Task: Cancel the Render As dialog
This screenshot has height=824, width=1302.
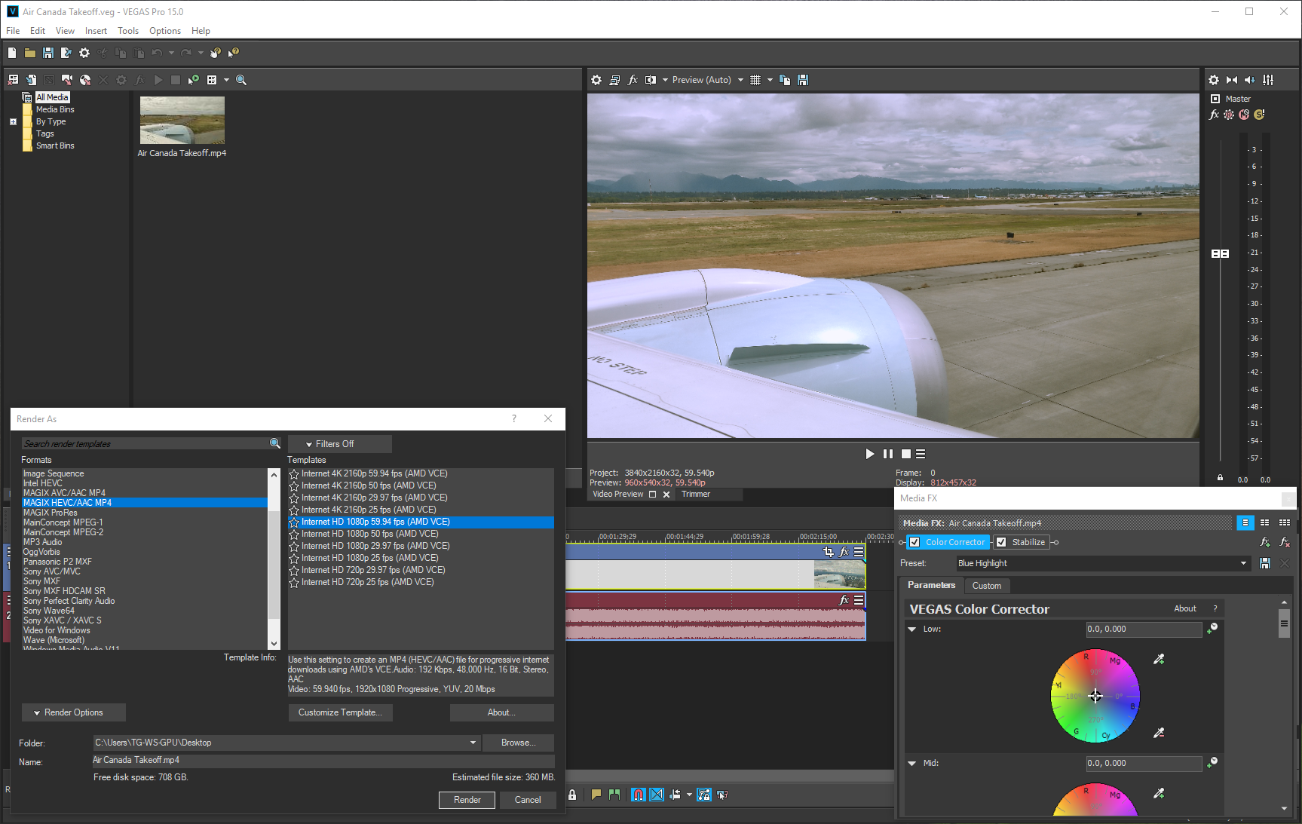Action: pyautogui.click(x=528, y=800)
